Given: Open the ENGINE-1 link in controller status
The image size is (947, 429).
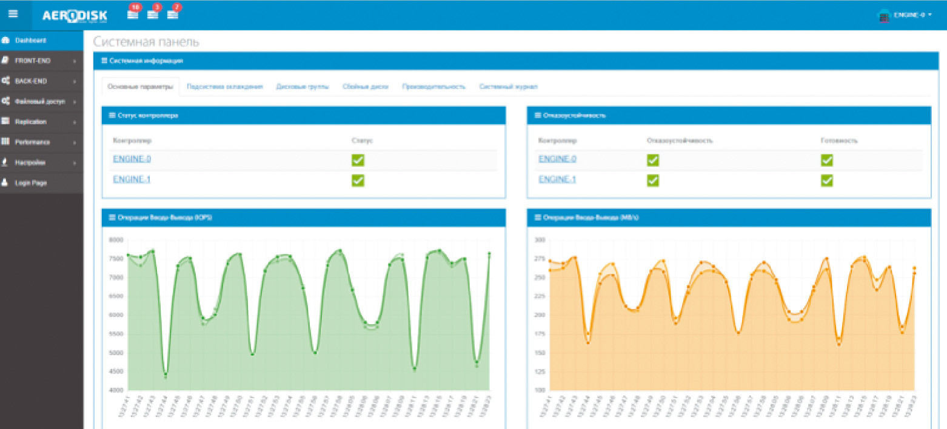Looking at the screenshot, I should 132,179.
